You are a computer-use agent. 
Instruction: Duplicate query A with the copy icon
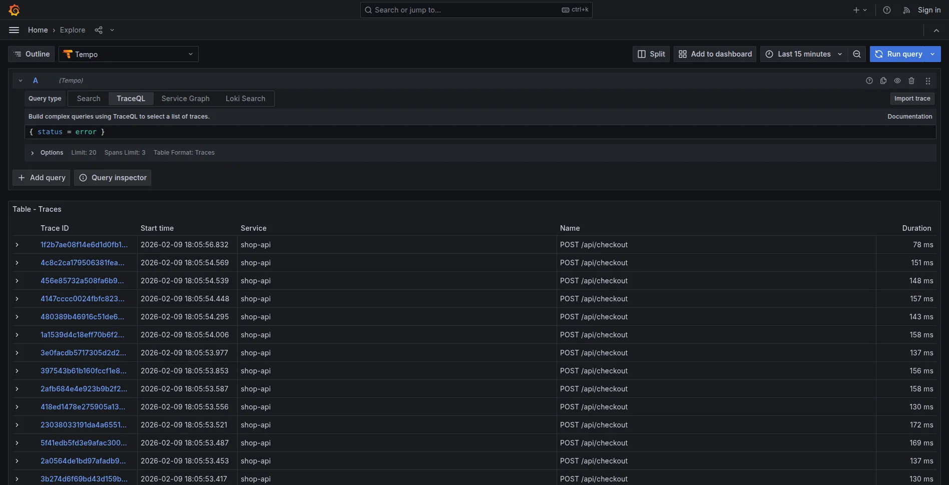tap(883, 81)
